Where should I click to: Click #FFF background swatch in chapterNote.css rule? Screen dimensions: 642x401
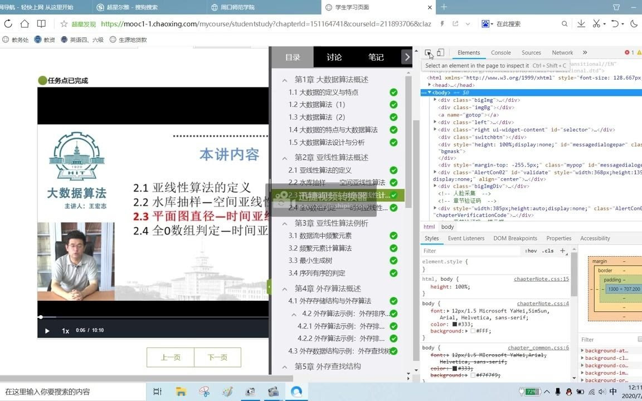click(x=473, y=331)
